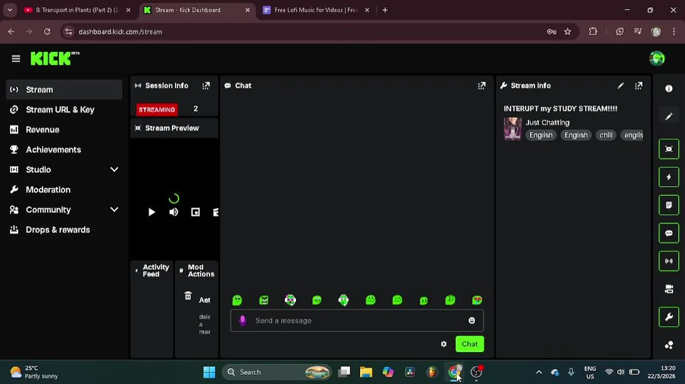Click the red STREAMING status badge

pos(156,109)
